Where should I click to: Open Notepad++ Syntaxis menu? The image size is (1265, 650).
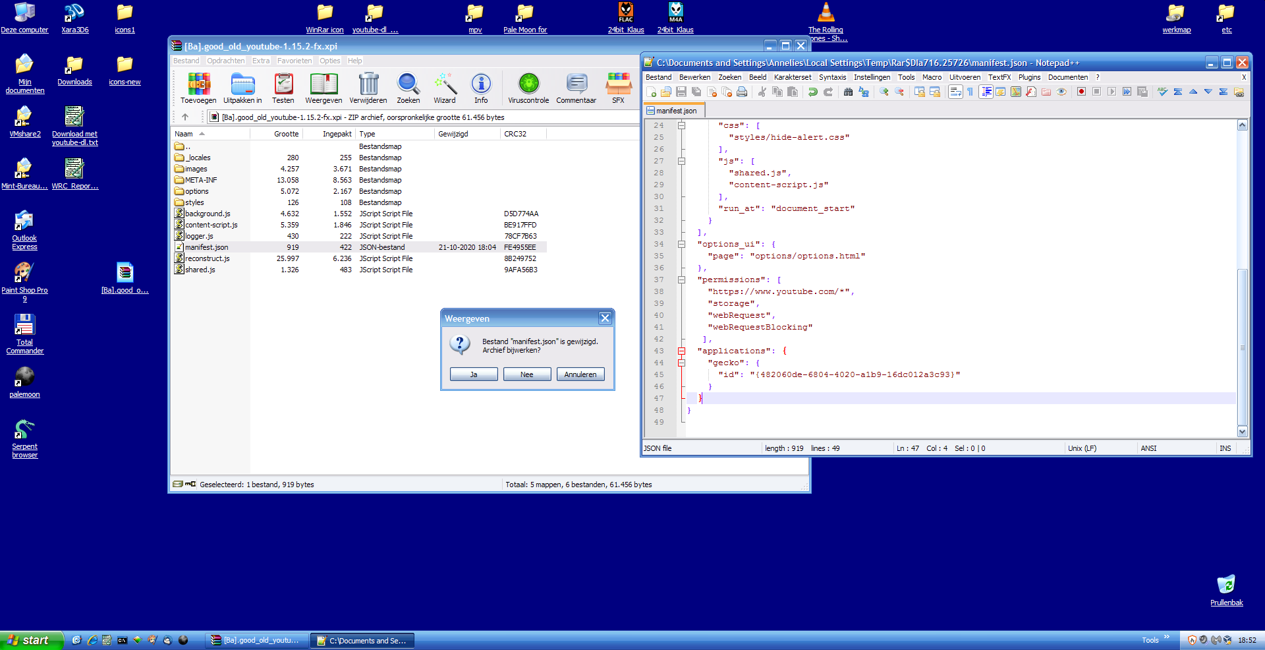832,77
